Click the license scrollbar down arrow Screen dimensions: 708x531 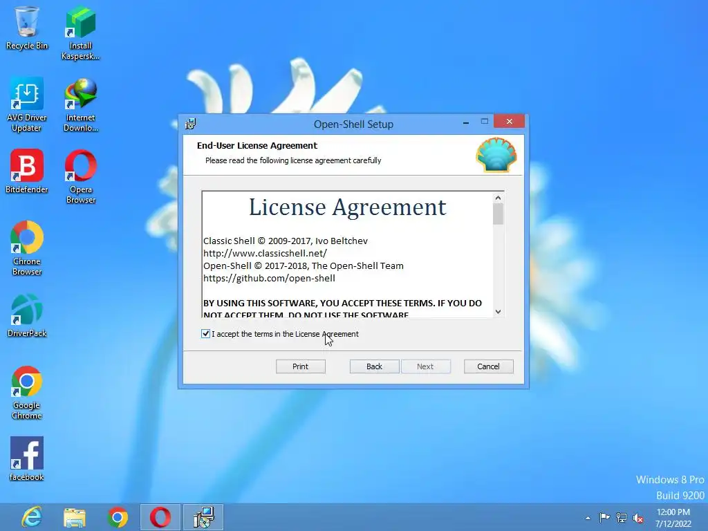coord(498,312)
